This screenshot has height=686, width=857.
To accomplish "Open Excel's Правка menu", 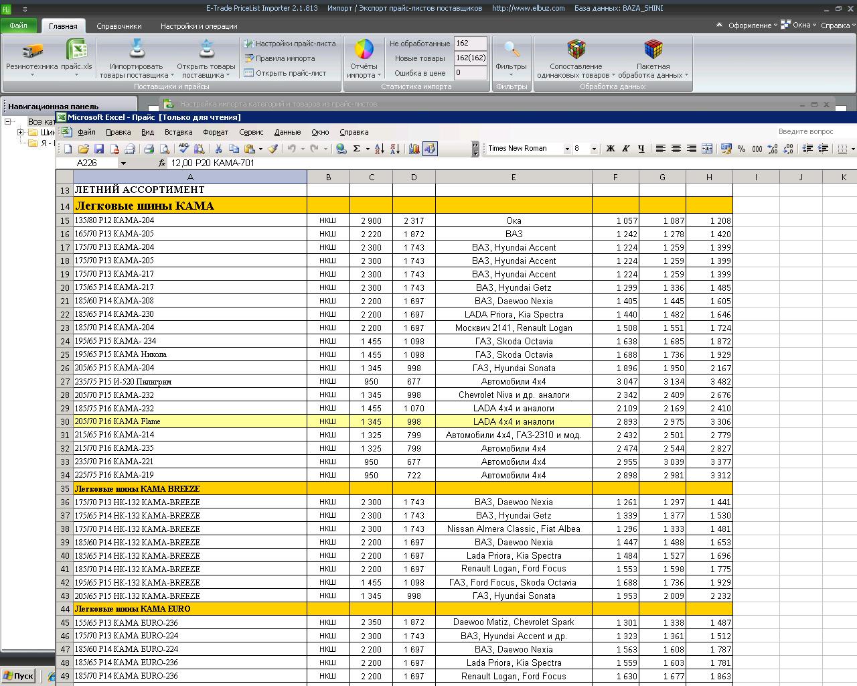I will point(119,132).
